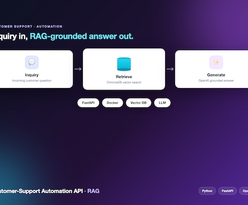Click the Python tag at bottom

pos(207,191)
